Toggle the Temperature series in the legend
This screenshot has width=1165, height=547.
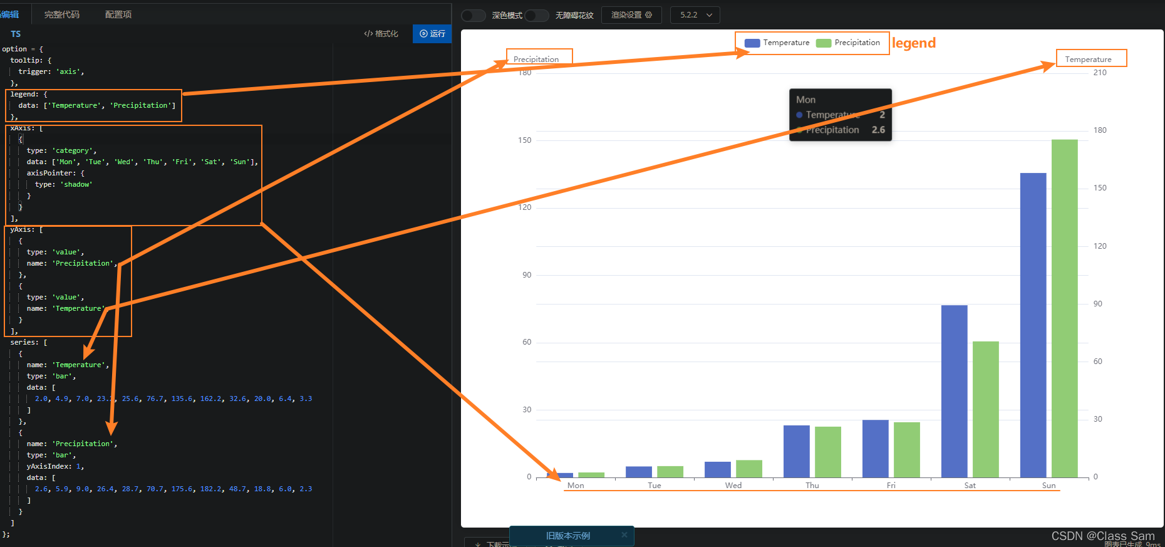pos(777,43)
